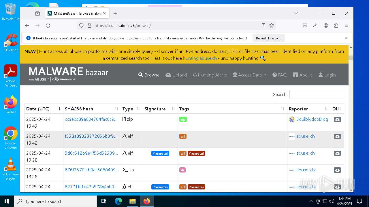Open Windows Start menu
369x207 pixels.
[x=7, y=201]
